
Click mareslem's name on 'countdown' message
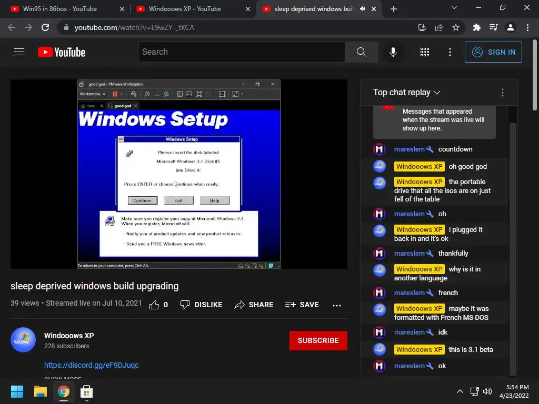pos(409,149)
